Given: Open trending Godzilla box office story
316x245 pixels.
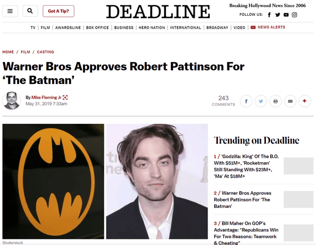Looking at the screenshot, I should [246, 166].
